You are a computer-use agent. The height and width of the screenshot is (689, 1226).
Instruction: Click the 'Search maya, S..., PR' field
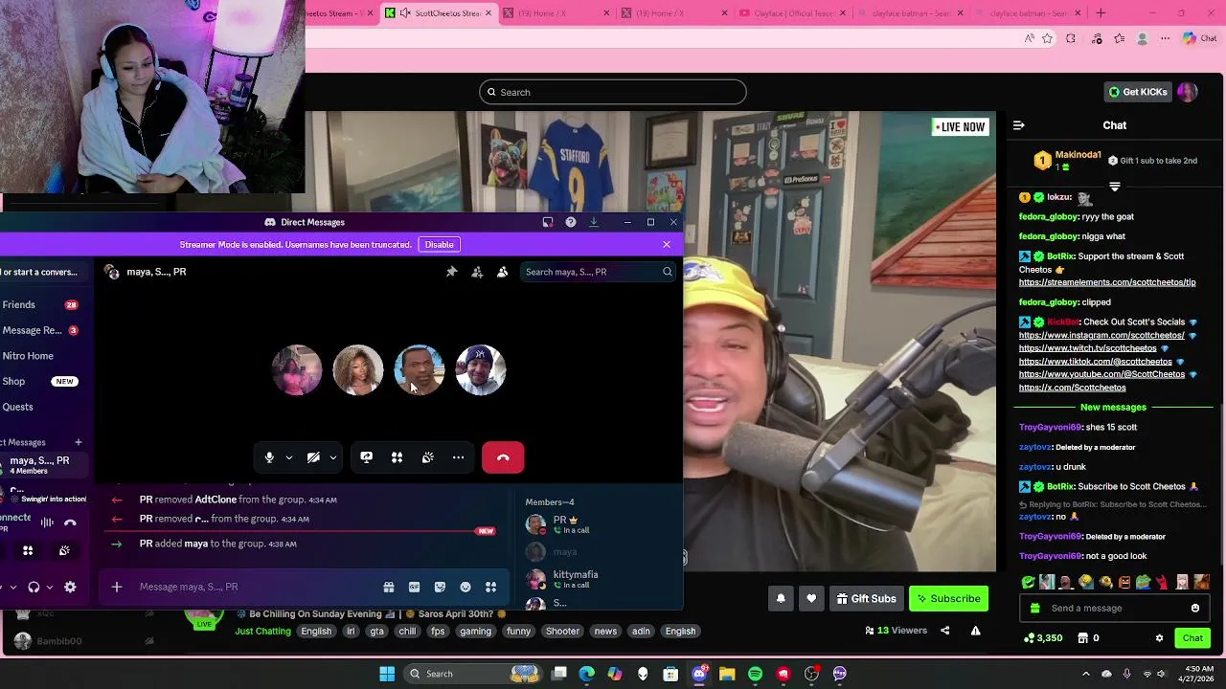click(x=599, y=272)
